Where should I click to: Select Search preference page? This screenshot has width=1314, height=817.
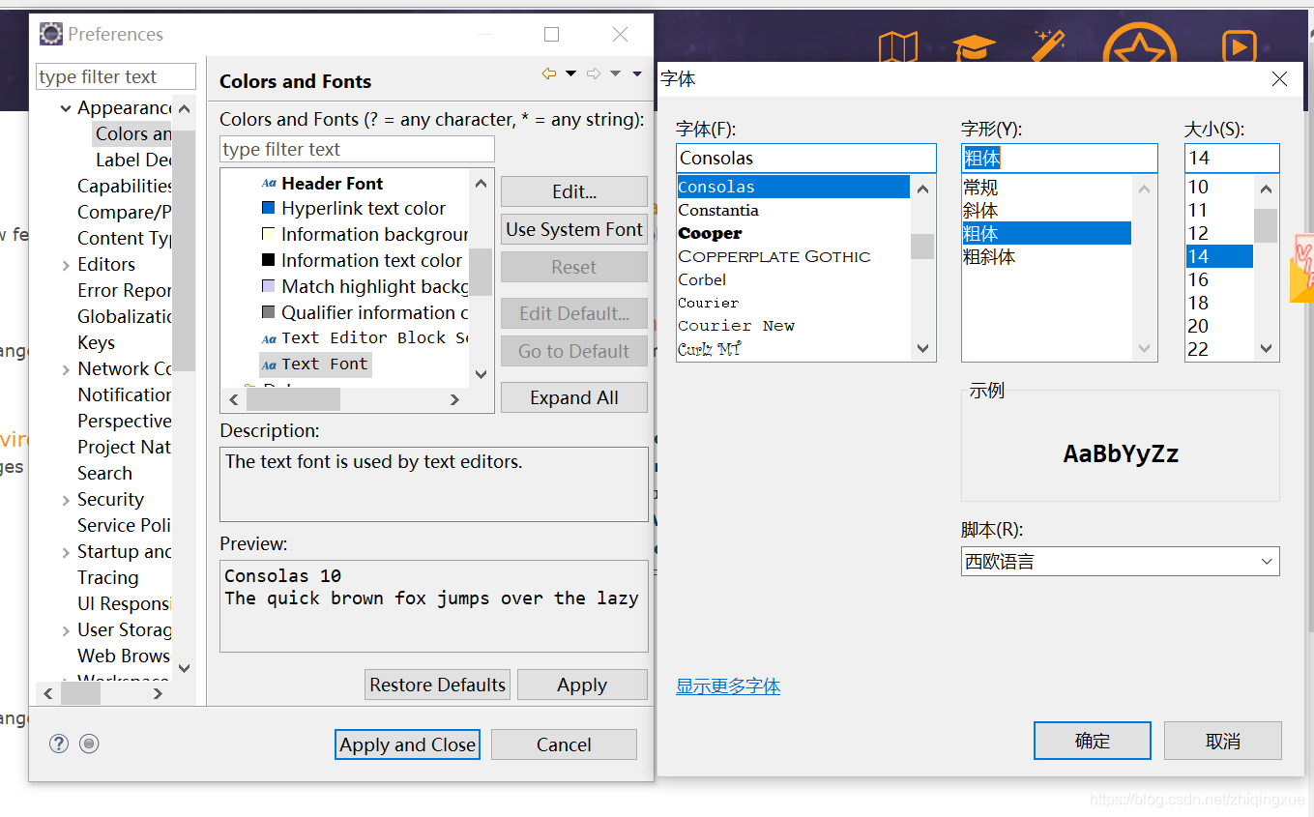(104, 473)
